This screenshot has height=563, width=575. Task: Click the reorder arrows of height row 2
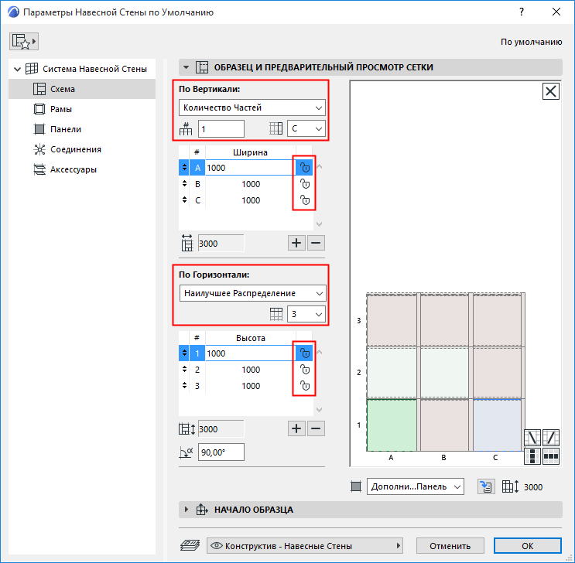click(184, 370)
